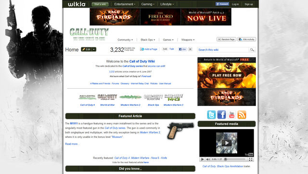Expand the Weapons menu
The image size is (308, 174).
click(188, 40)
